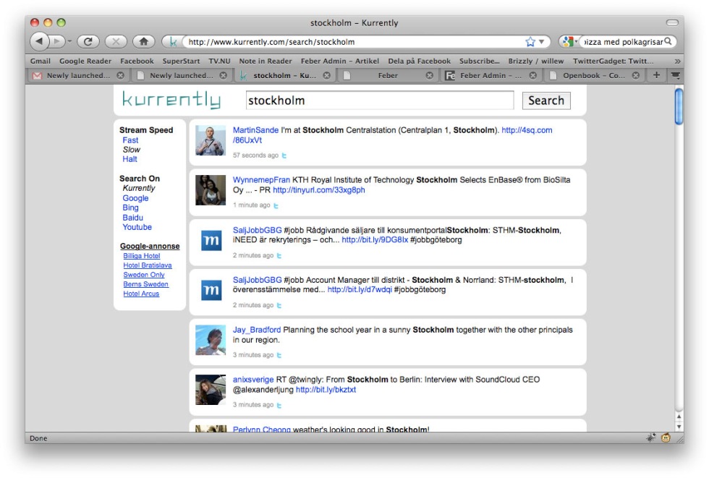Bookmark this page with the star icon
The image size is (709, 478).
(530, 42)
